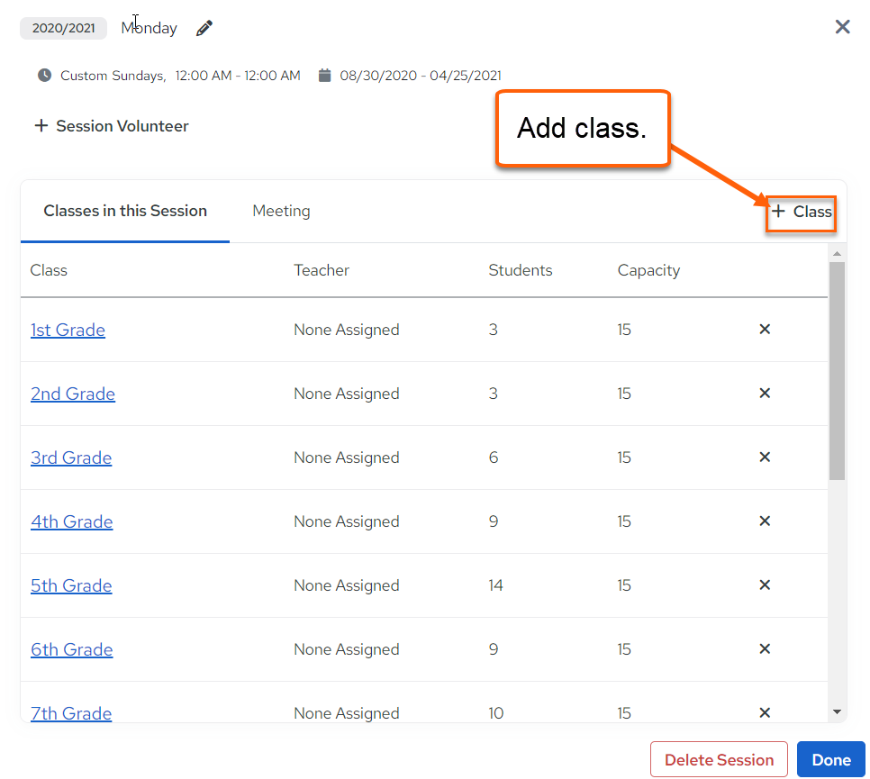Image resolution: width=870 pixels, height=779 pixels.
Task: Remove the 6th Grade class row
Action: [765, 648]
